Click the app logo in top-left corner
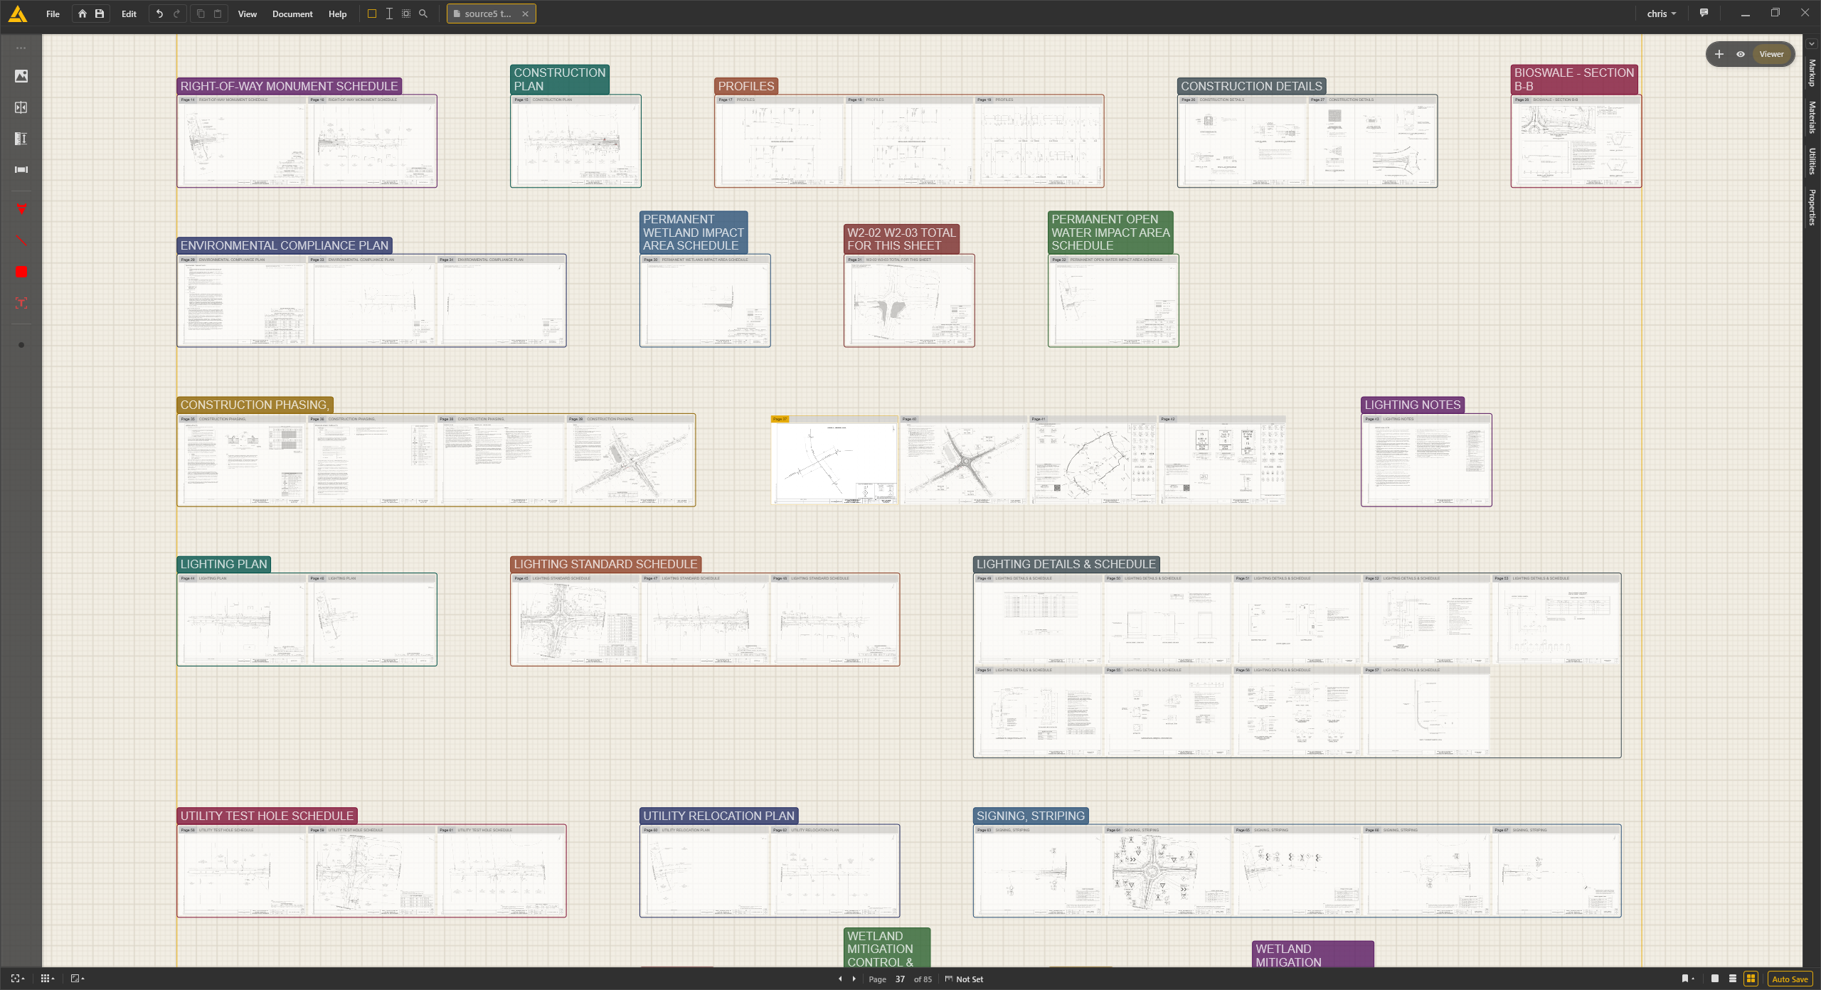The image size is (1821, 990). click(18, 14)
